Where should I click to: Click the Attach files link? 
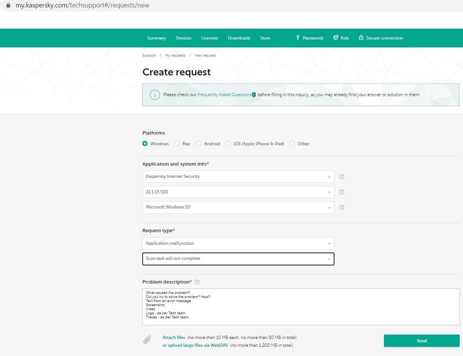(174, 338)
